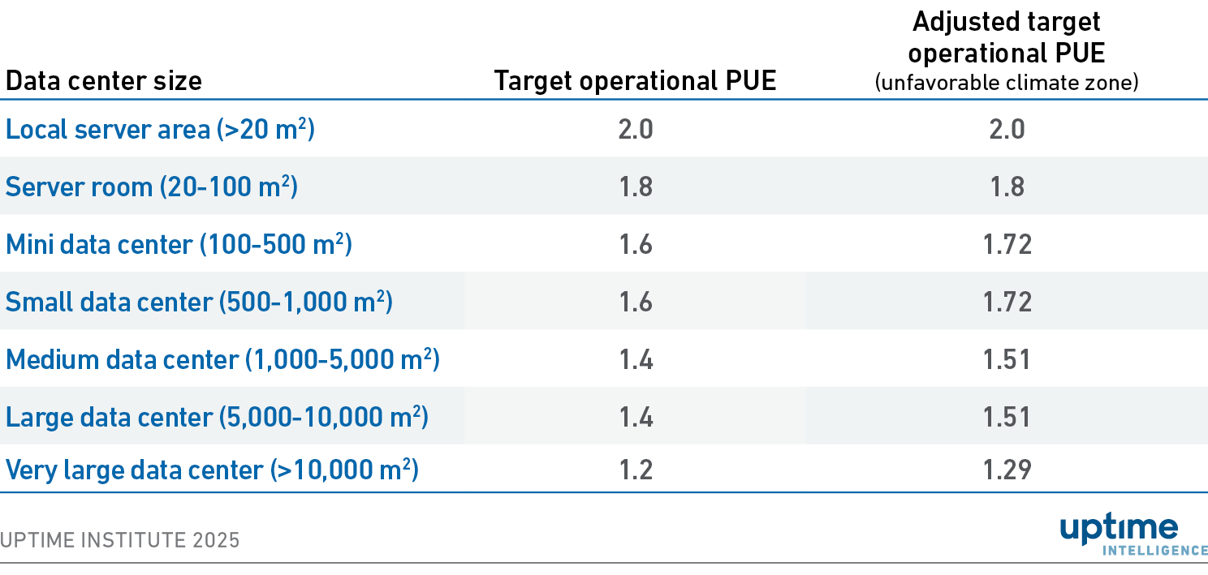Select adjusted PUE 1.51 for Large data center
This screenshot has width=1208, height=575.
point(1007,417)
